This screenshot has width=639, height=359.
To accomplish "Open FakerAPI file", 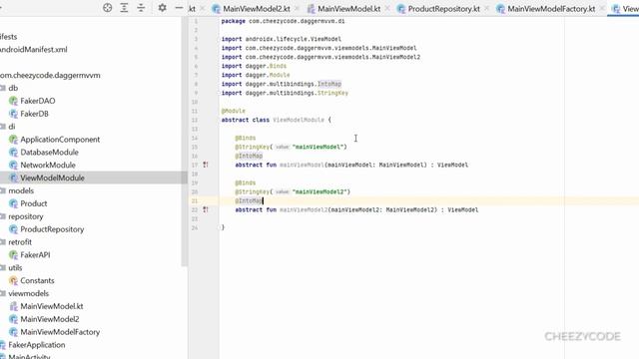I will coord(35,255).
